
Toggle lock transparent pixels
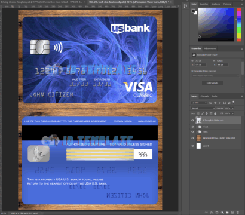pyautogui.click(x=198, y=113)
